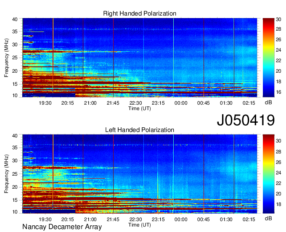This screenshot has height=232, width=286.
Task: Click the 01:30 time tick on Left Handed plot
Action: (226, 219)
